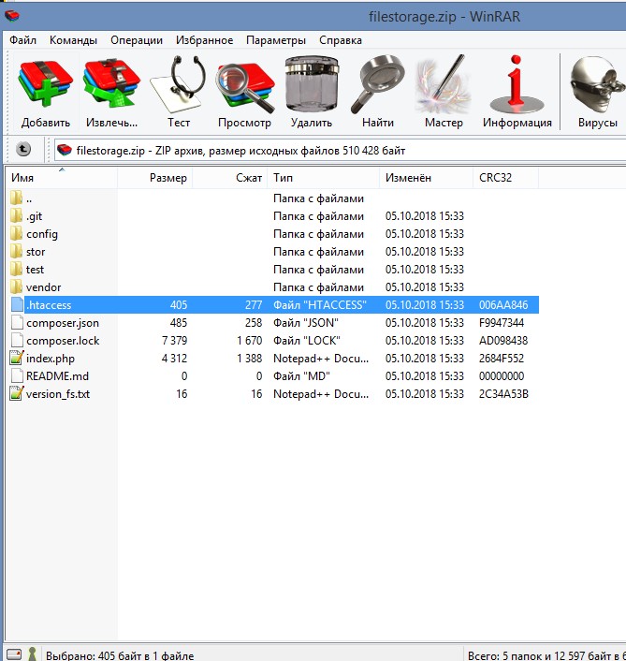Click the stor folder icon
Image resolution: width=626 pixels, height=661 pixels.
pyautogui.click(x=17, y=251)
